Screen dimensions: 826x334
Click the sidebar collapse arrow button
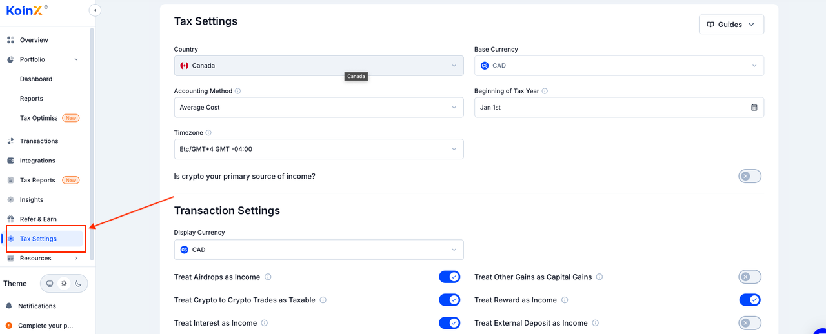click(95, 10)
